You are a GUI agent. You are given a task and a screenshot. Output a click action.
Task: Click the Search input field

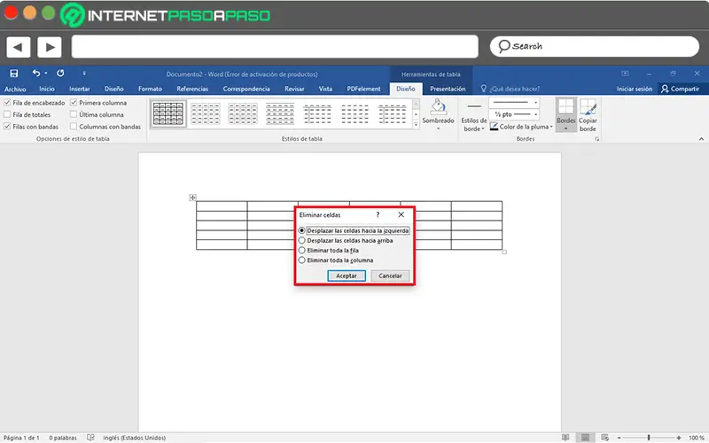[595, 47]
